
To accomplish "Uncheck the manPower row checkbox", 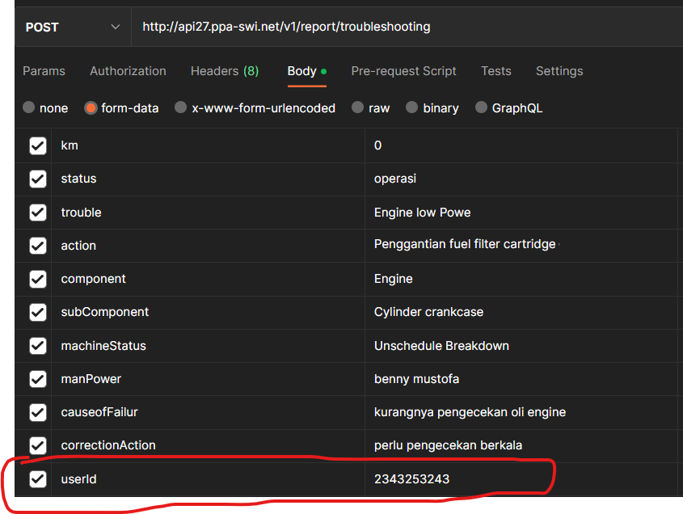I will (38, 379).
